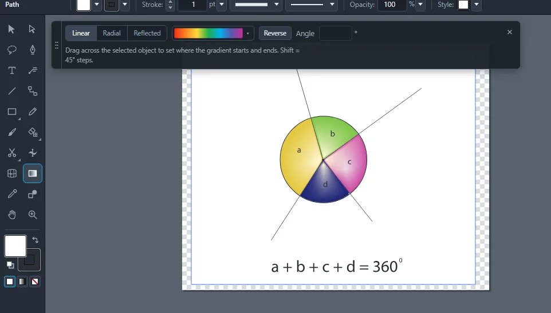Click the Angle input field

[x=335, y=33]
